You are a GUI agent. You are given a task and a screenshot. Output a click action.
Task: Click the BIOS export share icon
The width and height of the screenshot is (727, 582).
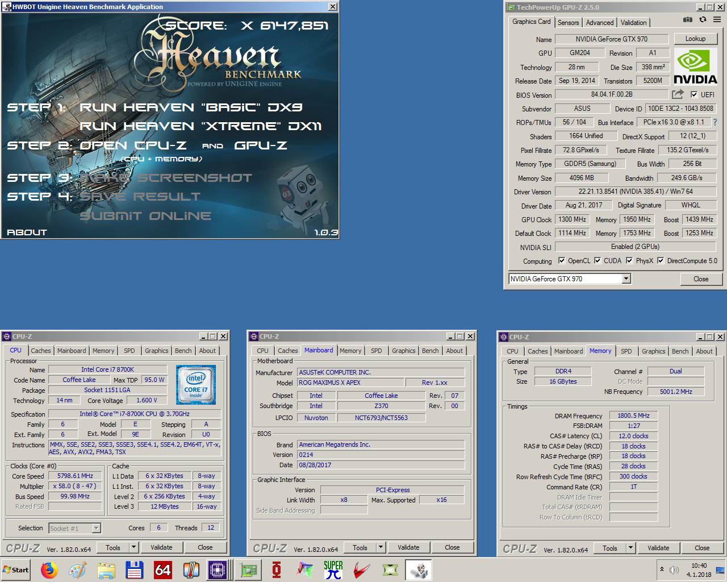tap(678, 94)
